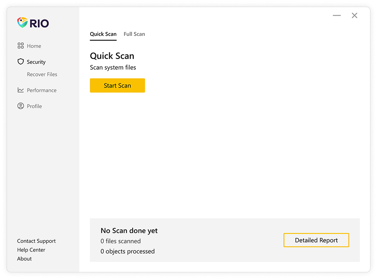Click the Contact Support link
Screen dimensions: 377x279
tap(36, 241)
